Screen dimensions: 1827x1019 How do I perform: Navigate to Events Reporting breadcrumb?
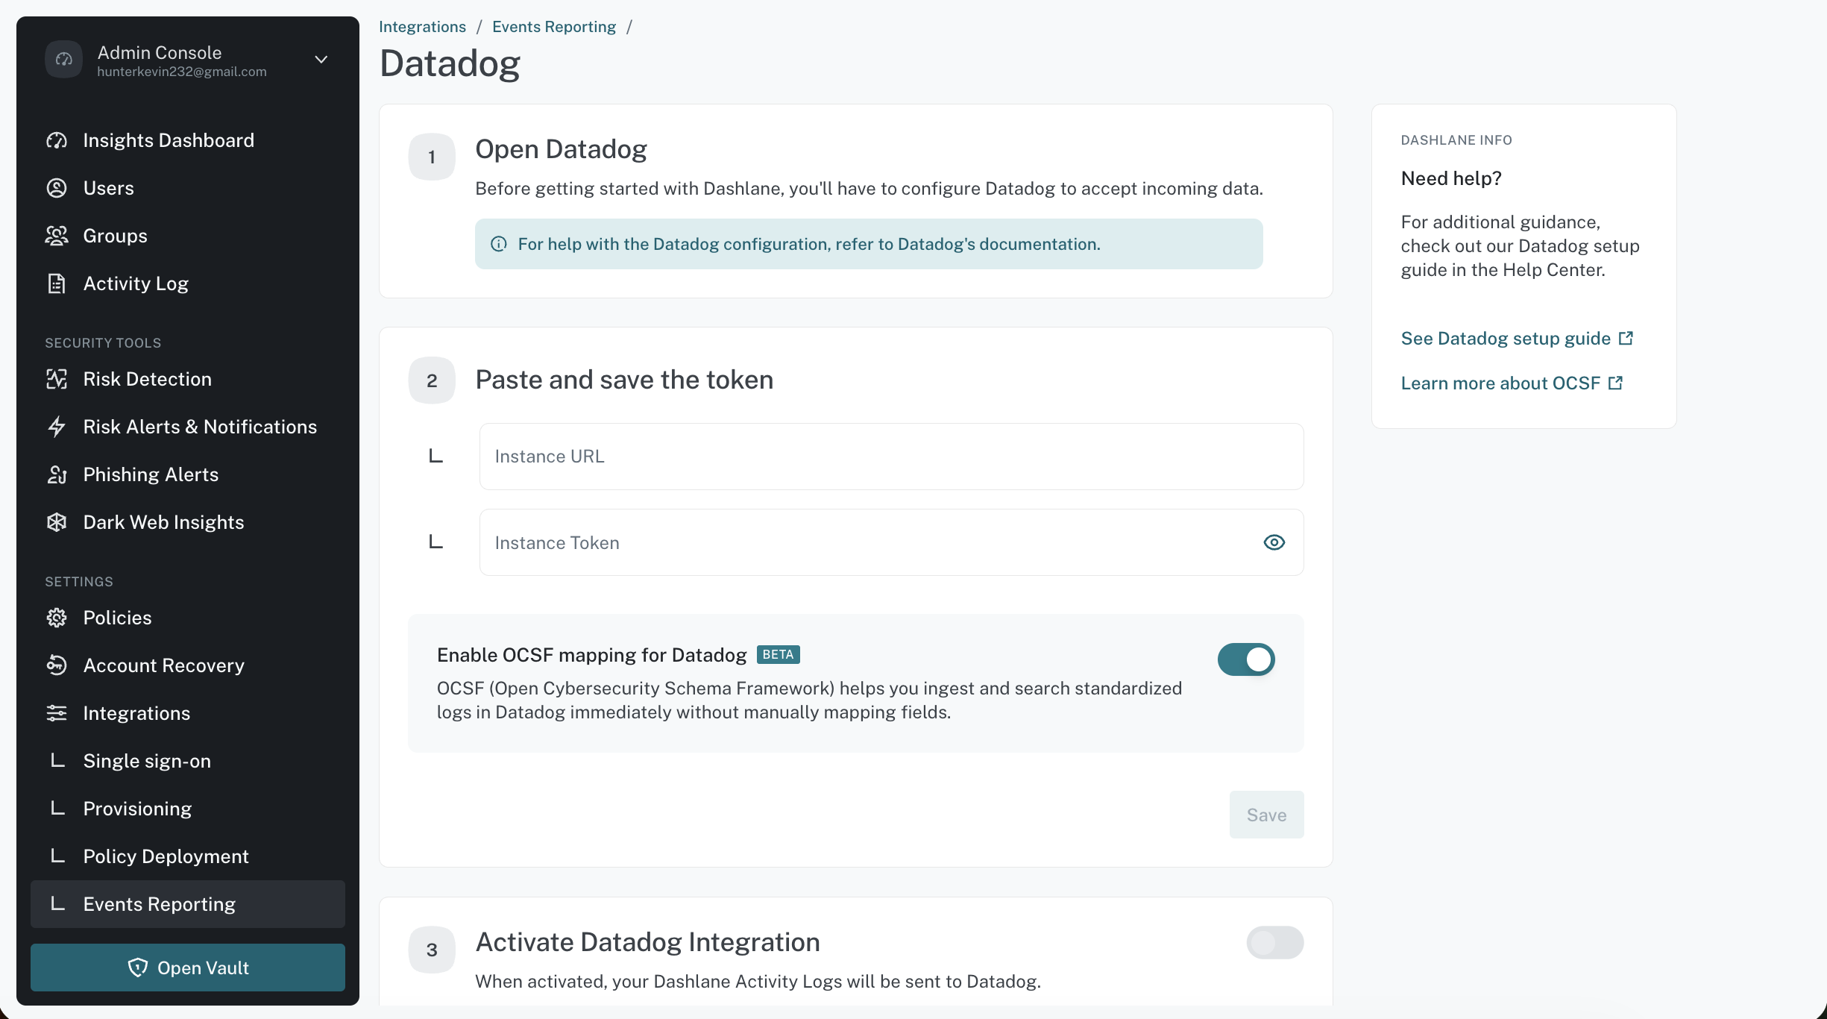pyautogui.click(x=554, y=27)
